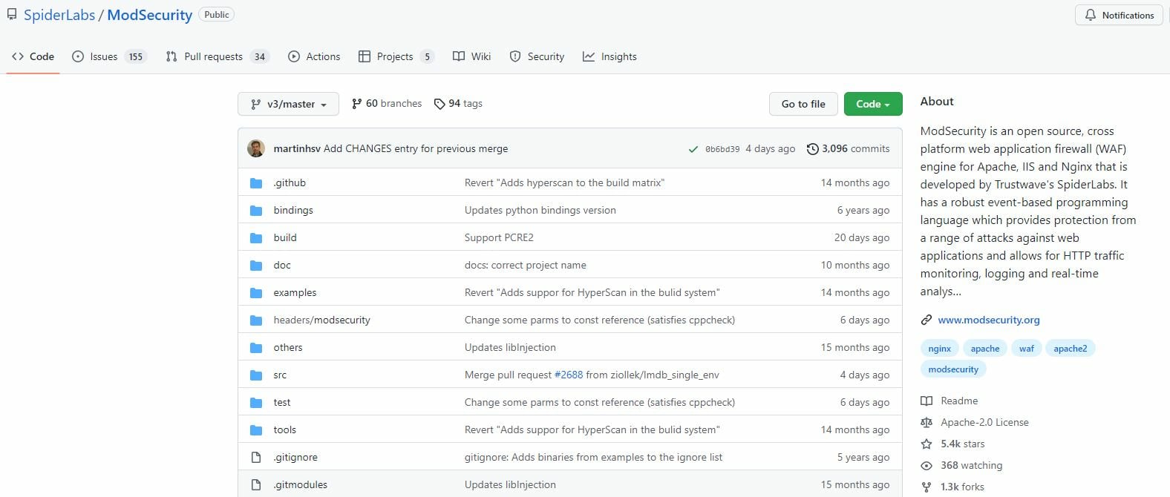The height and width of the screenshot is (497, 1170).
Task: Select the modsecurity topic tag
Action: point(953,369)
